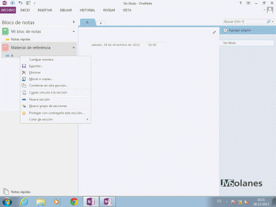
Task: Switch to the OneNote taskbar window
Action: point(91,201)
